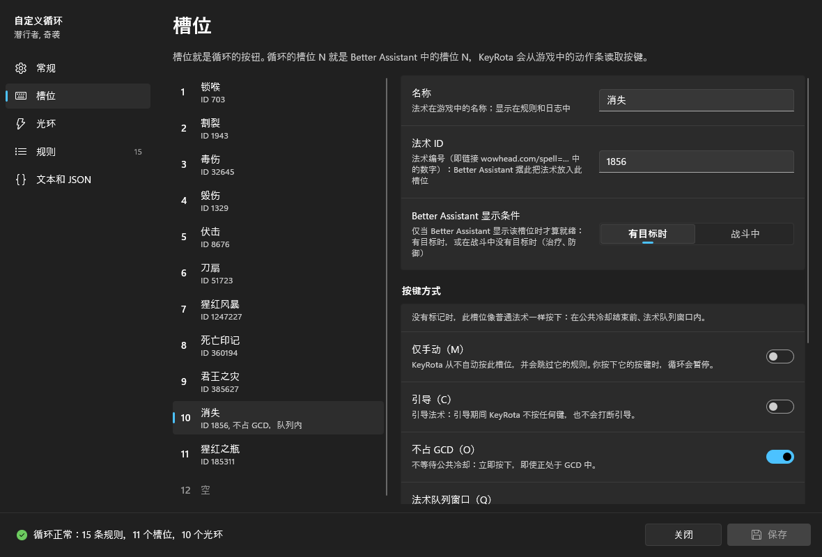Click the green checkmark status icon

tap(22, 535)
